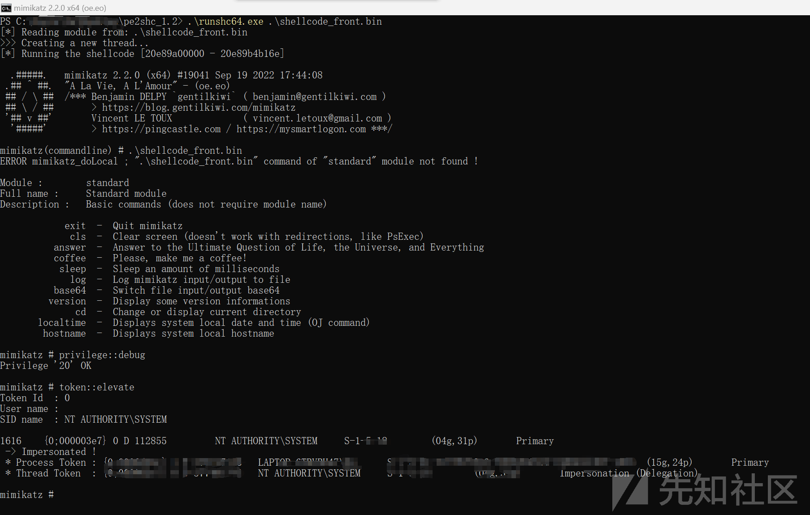Image resolution: width=810 pixels, height=515 pixels.
Task: Click the '{0;000003e7}' value
Action: pos(75,441)
